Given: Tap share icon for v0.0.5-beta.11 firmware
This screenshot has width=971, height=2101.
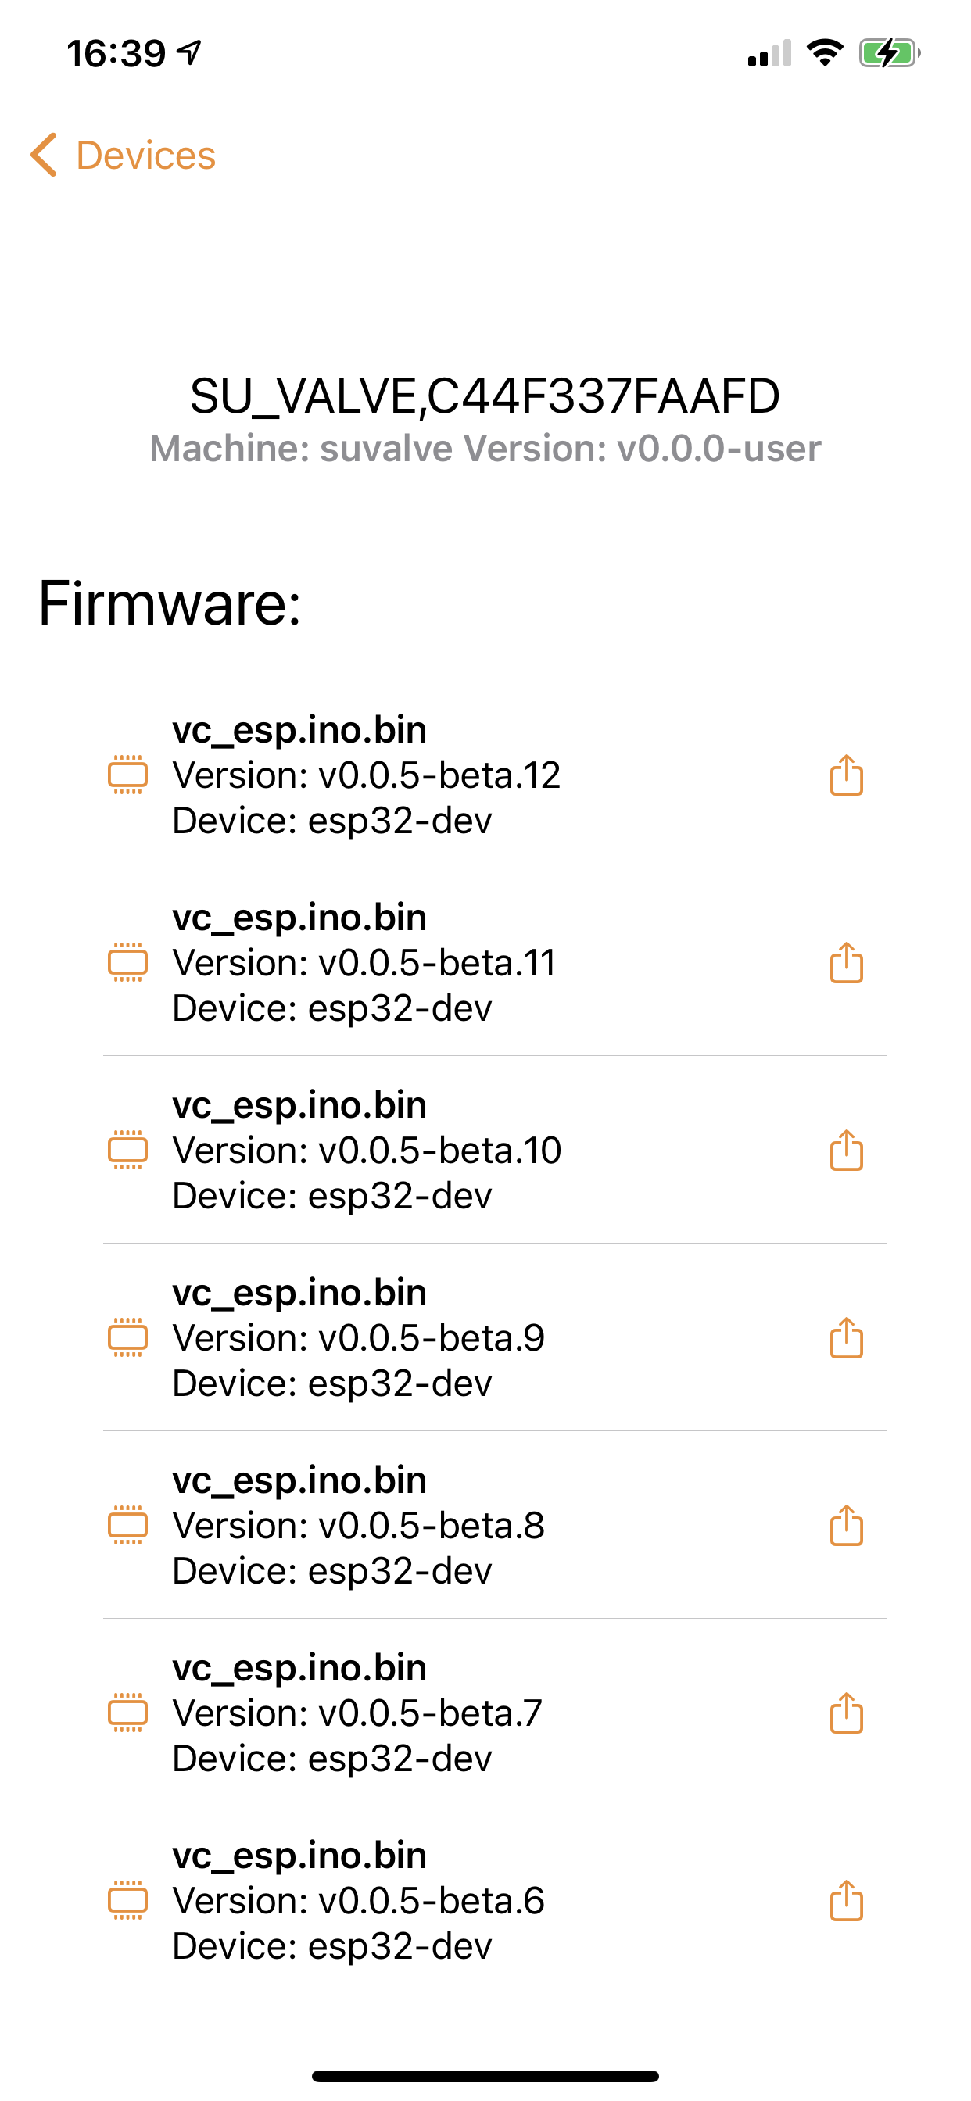Looking at the screenshot, I should coord(846,962).
